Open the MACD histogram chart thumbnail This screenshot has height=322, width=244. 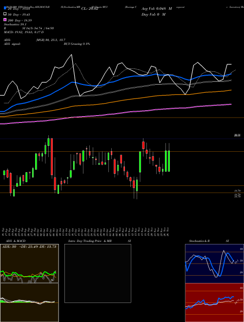(29, 302)
